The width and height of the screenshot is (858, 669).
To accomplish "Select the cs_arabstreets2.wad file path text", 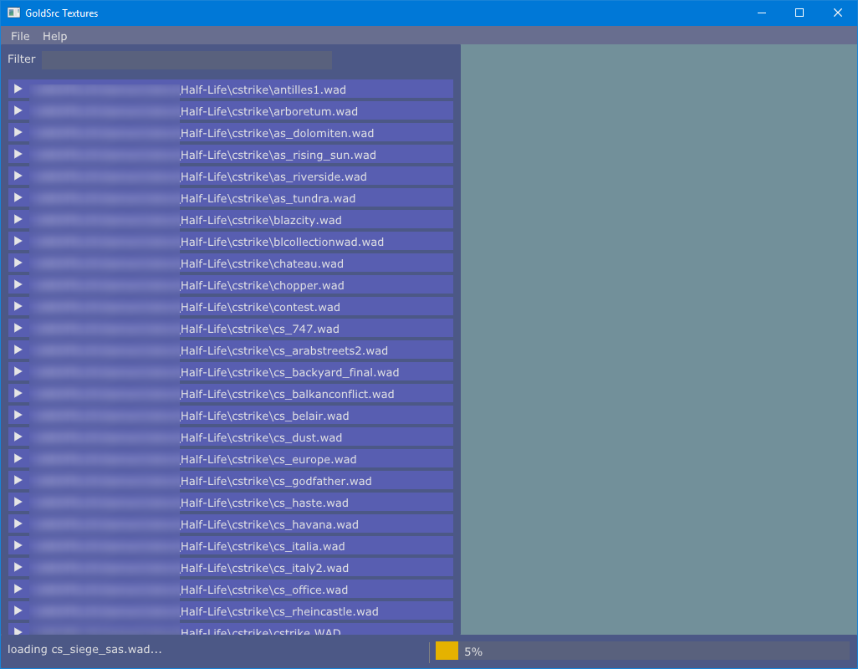I will 284,350.
